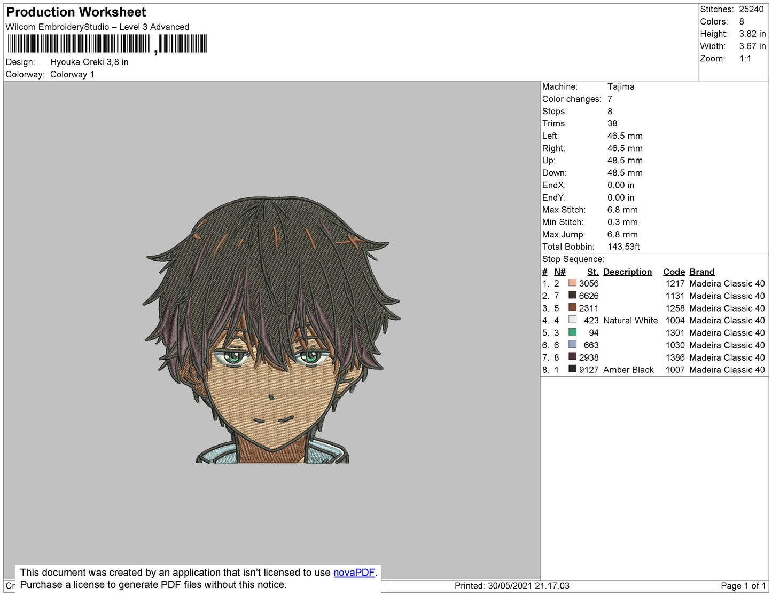This screenshot has width=772, height=596.
Task: Click the Oreki embroidery design preview
Action: (x=271, y=330)
